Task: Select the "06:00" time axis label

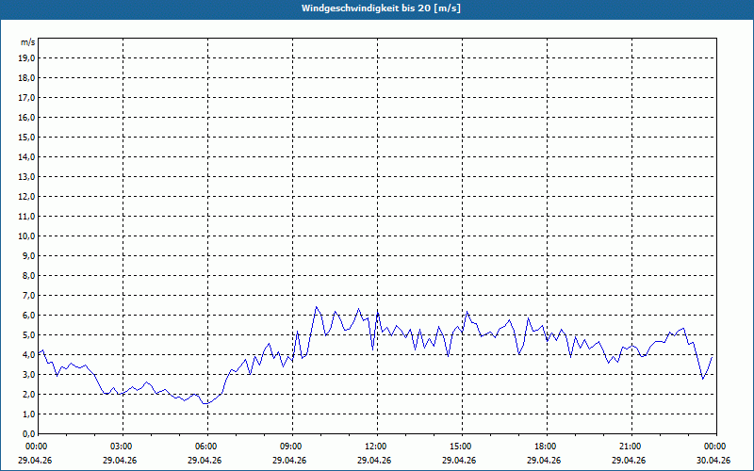Action: [x=207, y=447]
